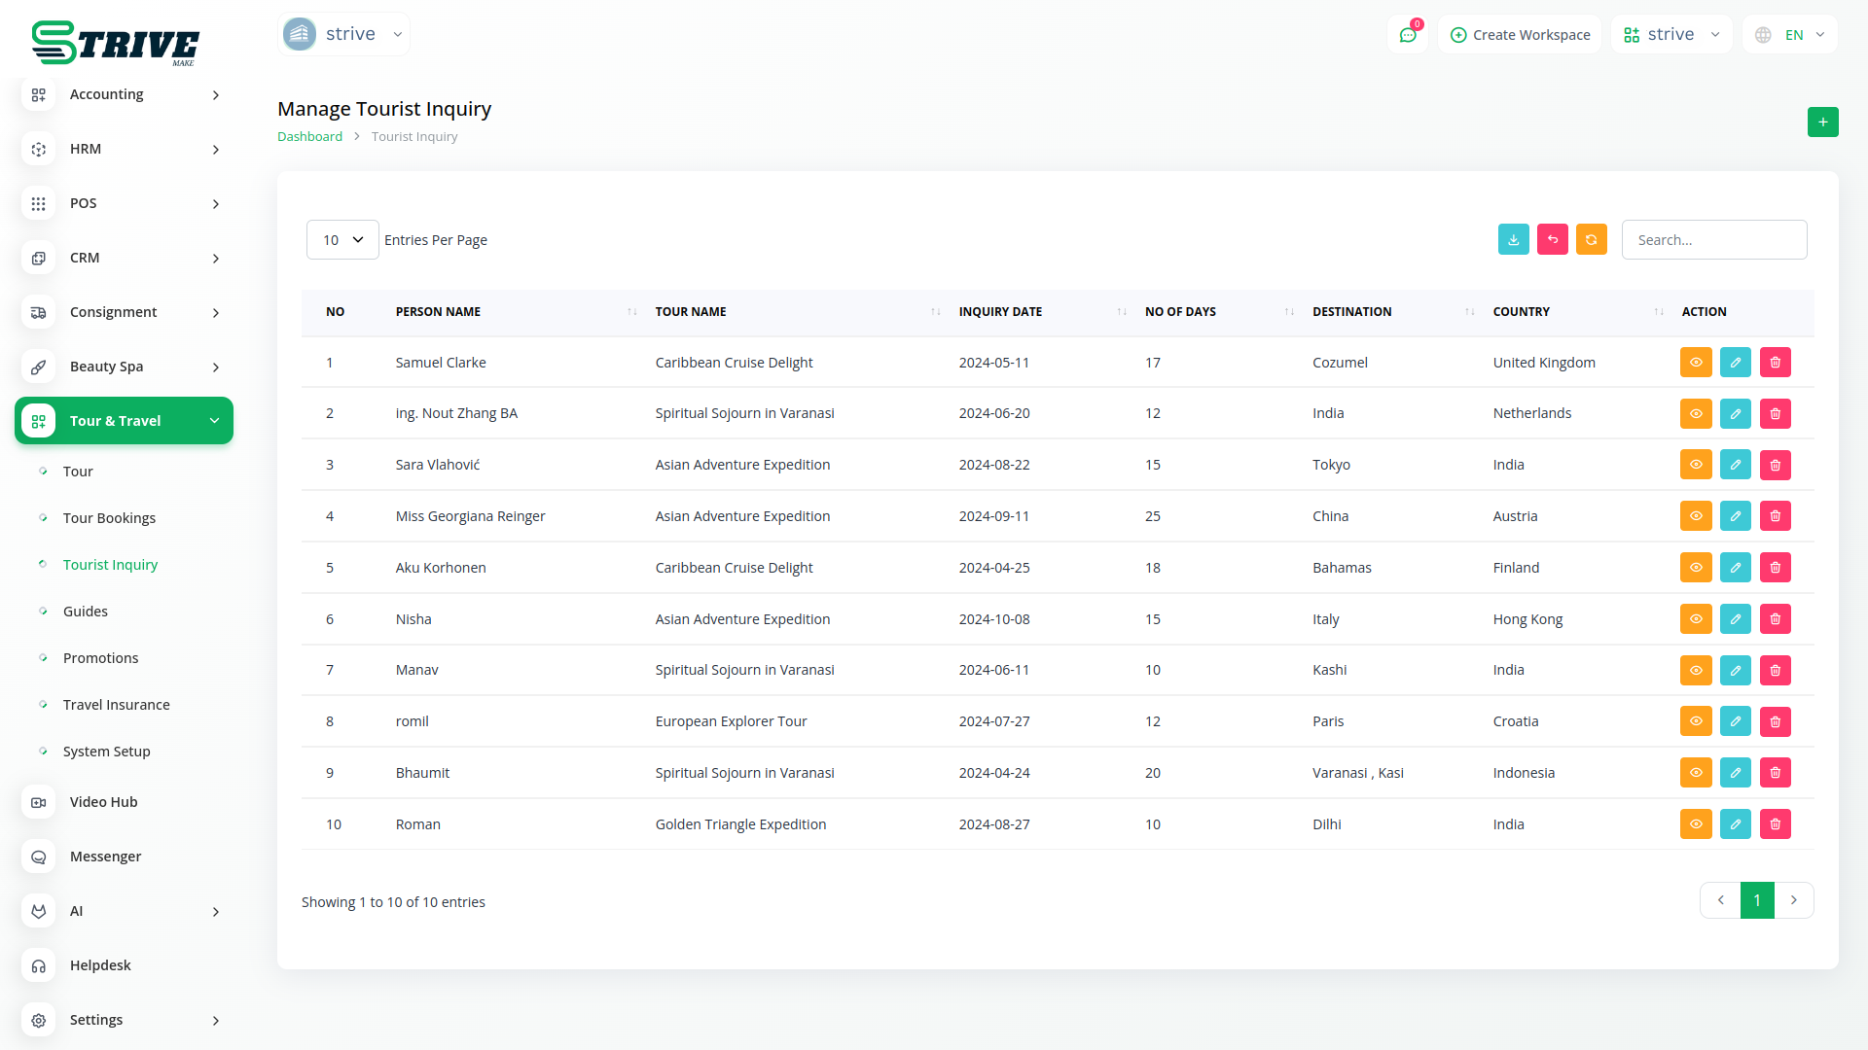Image resolution: width=1868 pixels, height=1050 pixels.
Task: View Bhaumit's inquiry via eye icon
Action: [1695, 773]
